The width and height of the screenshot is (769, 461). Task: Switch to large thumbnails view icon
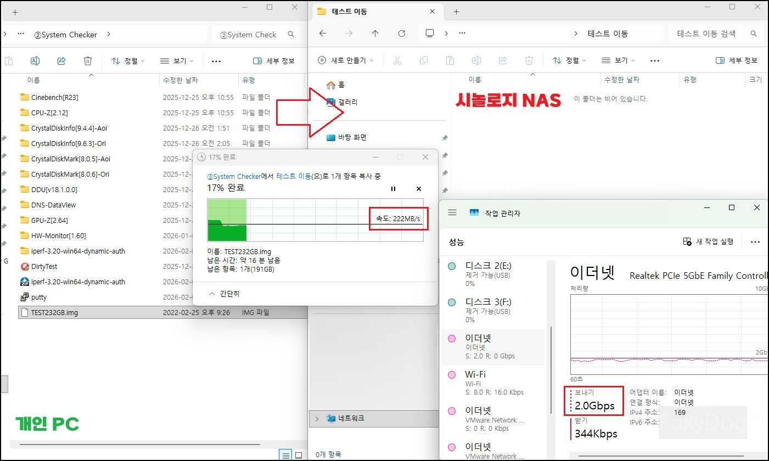[299, 455]
